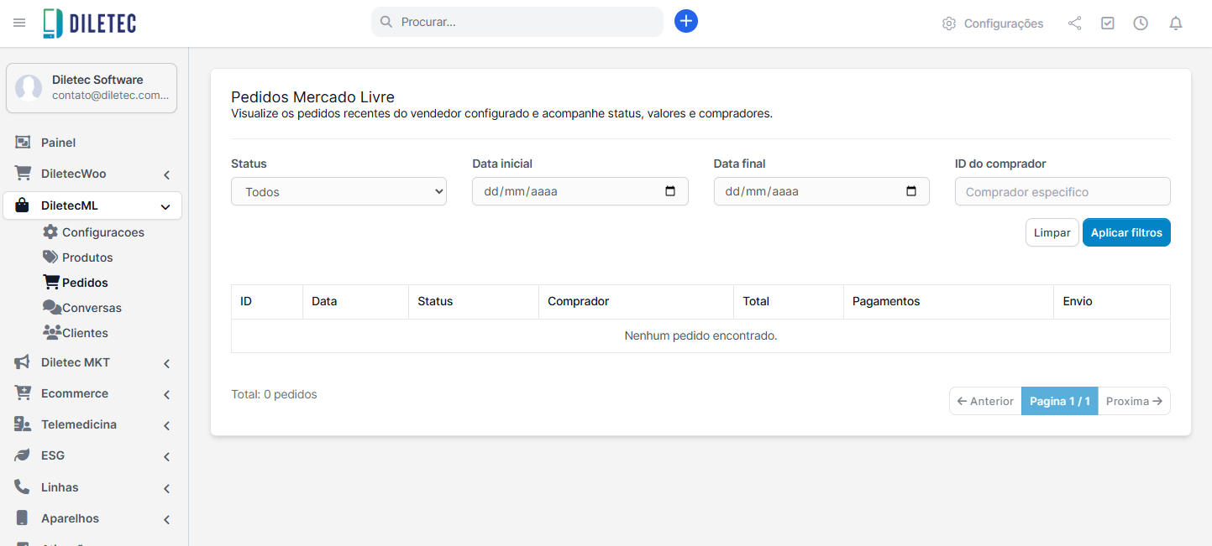Image resolution: width=1212 pixels, height=546 pixels.
Task: Open Clientes in the sidebar
Action: click(84, 333)
